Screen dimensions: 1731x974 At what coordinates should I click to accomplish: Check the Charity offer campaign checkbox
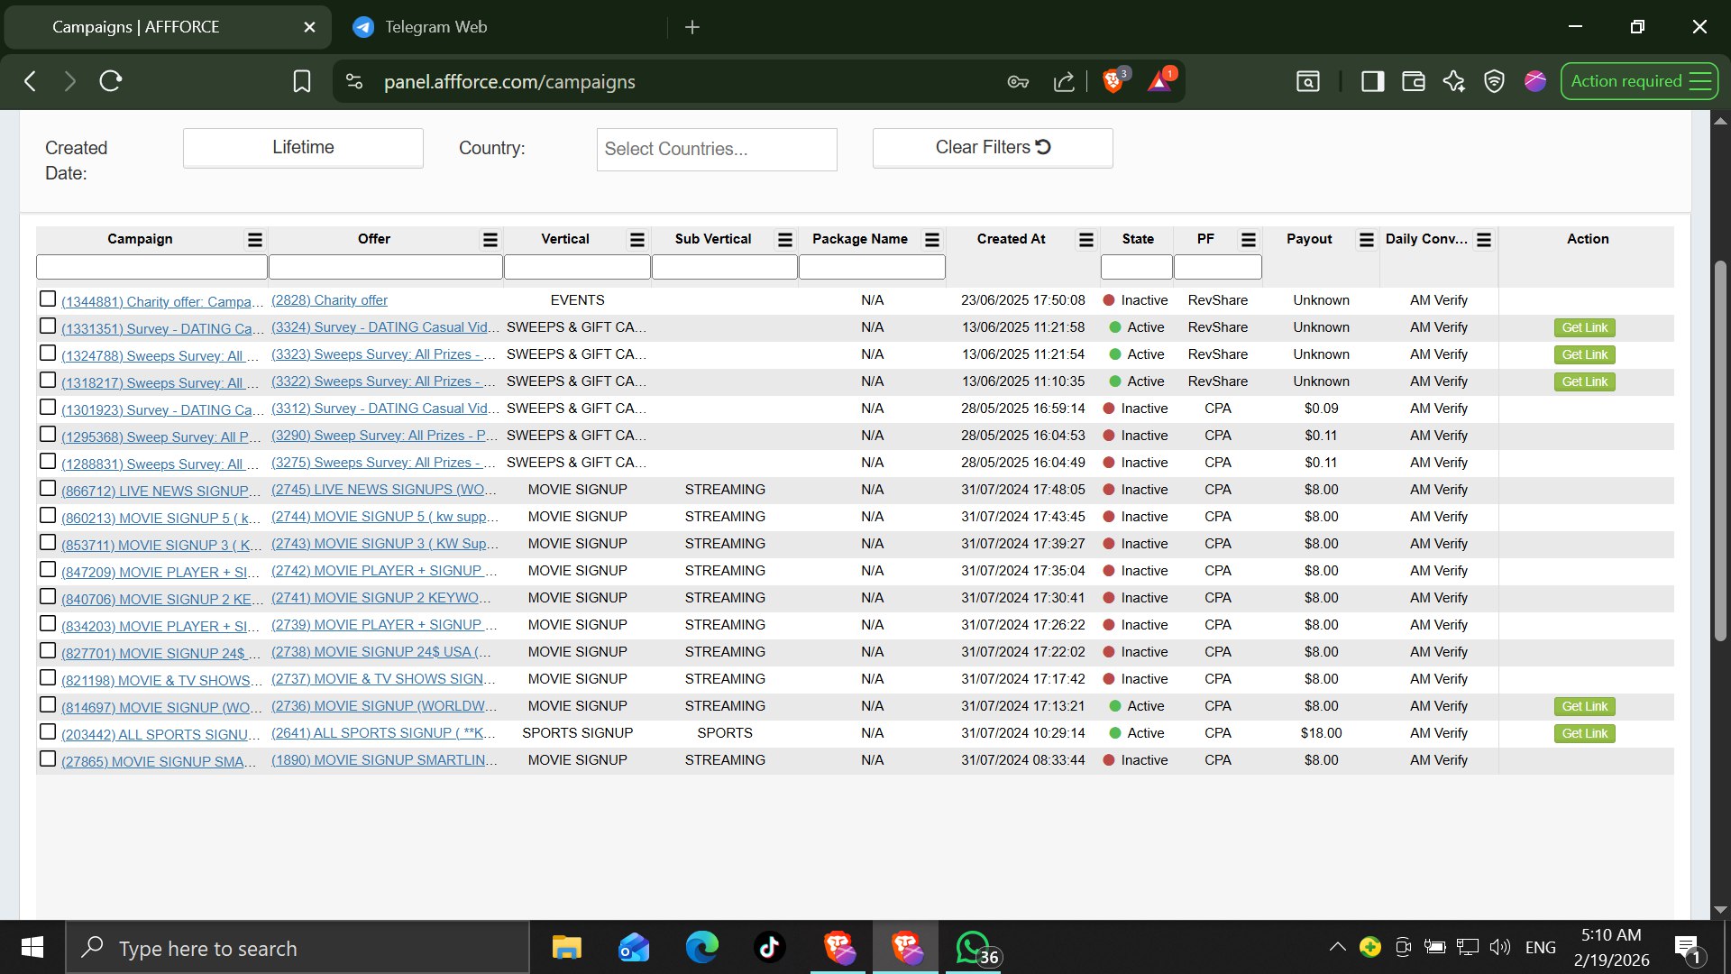[48, 299]
